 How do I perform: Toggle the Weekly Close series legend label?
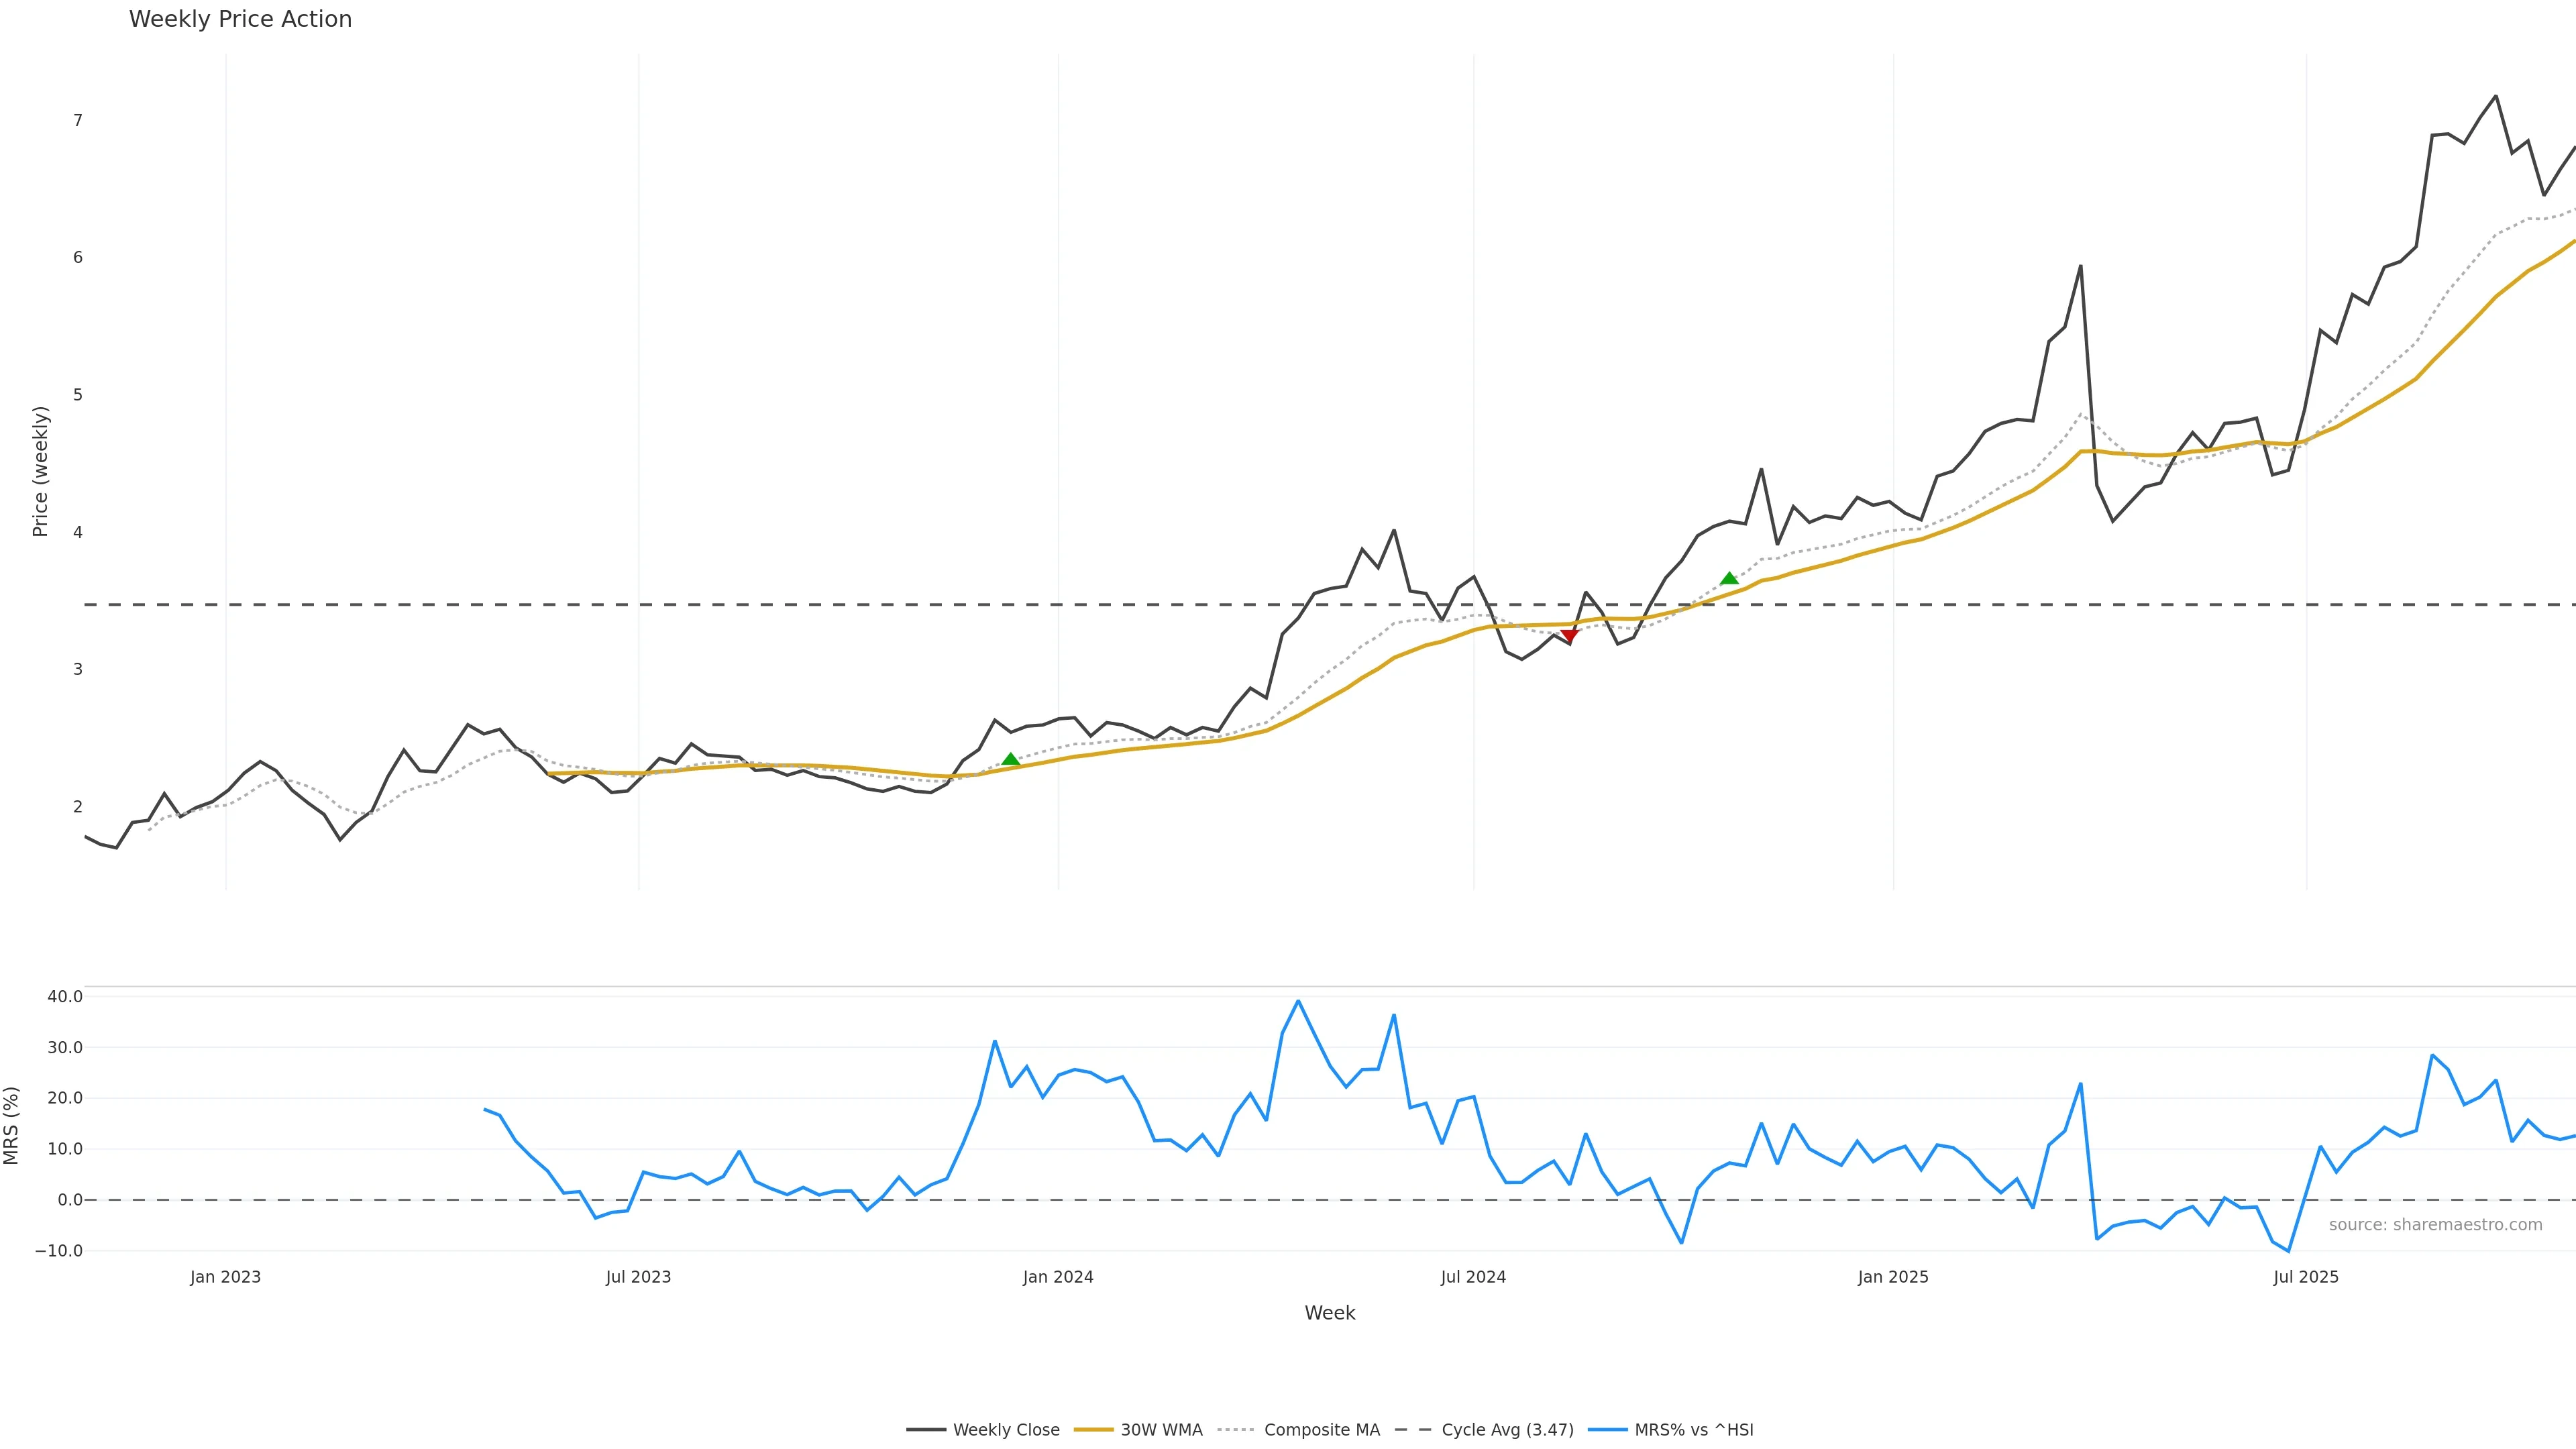[1006, 1430]
